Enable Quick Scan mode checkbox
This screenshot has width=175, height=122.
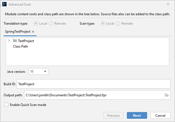(x=6, y=105)
